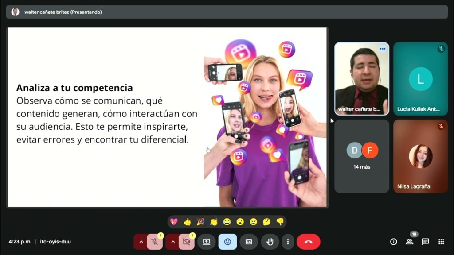Click the present screen icon
This screenshot has width=454, height=255.
(206, 242)
